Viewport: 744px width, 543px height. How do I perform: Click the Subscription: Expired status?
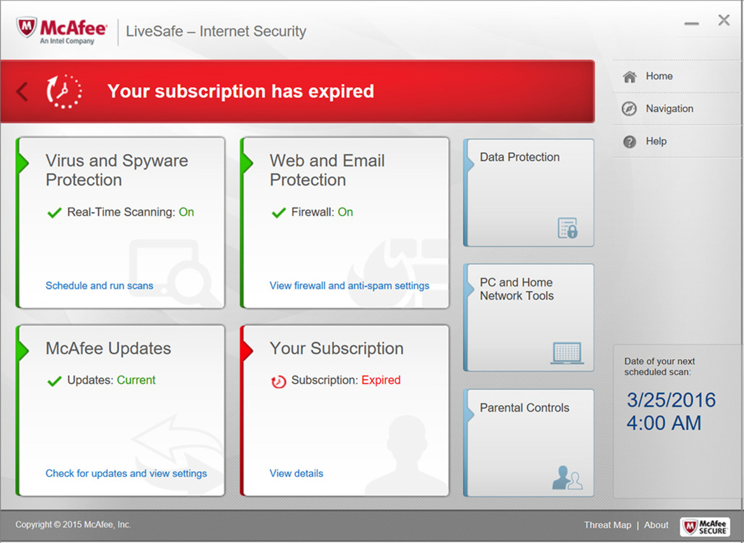346,380
